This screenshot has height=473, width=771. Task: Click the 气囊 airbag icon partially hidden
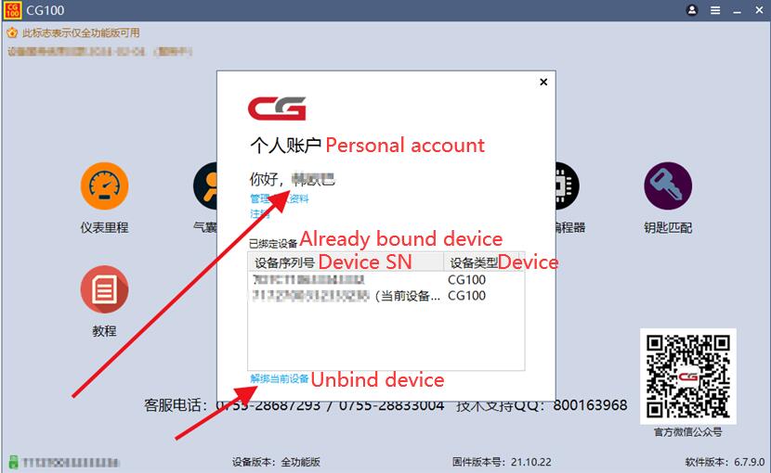(x=205, y=186)
